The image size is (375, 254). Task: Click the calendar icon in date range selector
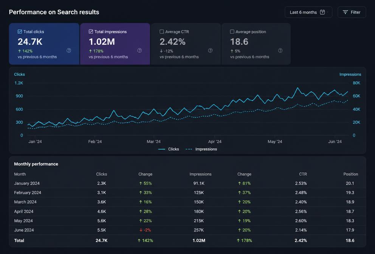tap(322, 12)
